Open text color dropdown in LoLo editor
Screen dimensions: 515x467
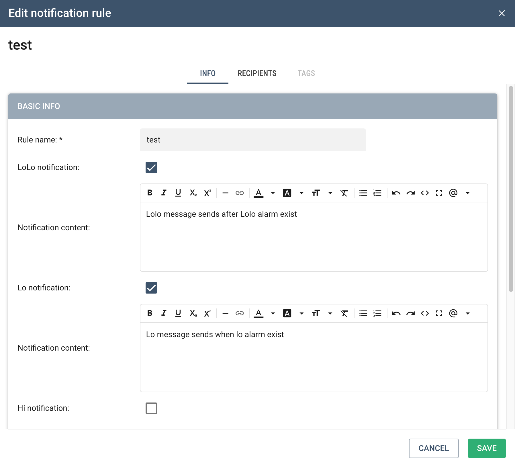pyautogui.click(x=273, y=193)
